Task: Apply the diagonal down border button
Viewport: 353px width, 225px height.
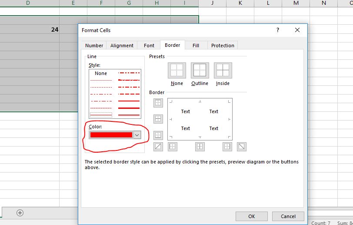Action: click(242, 147)
